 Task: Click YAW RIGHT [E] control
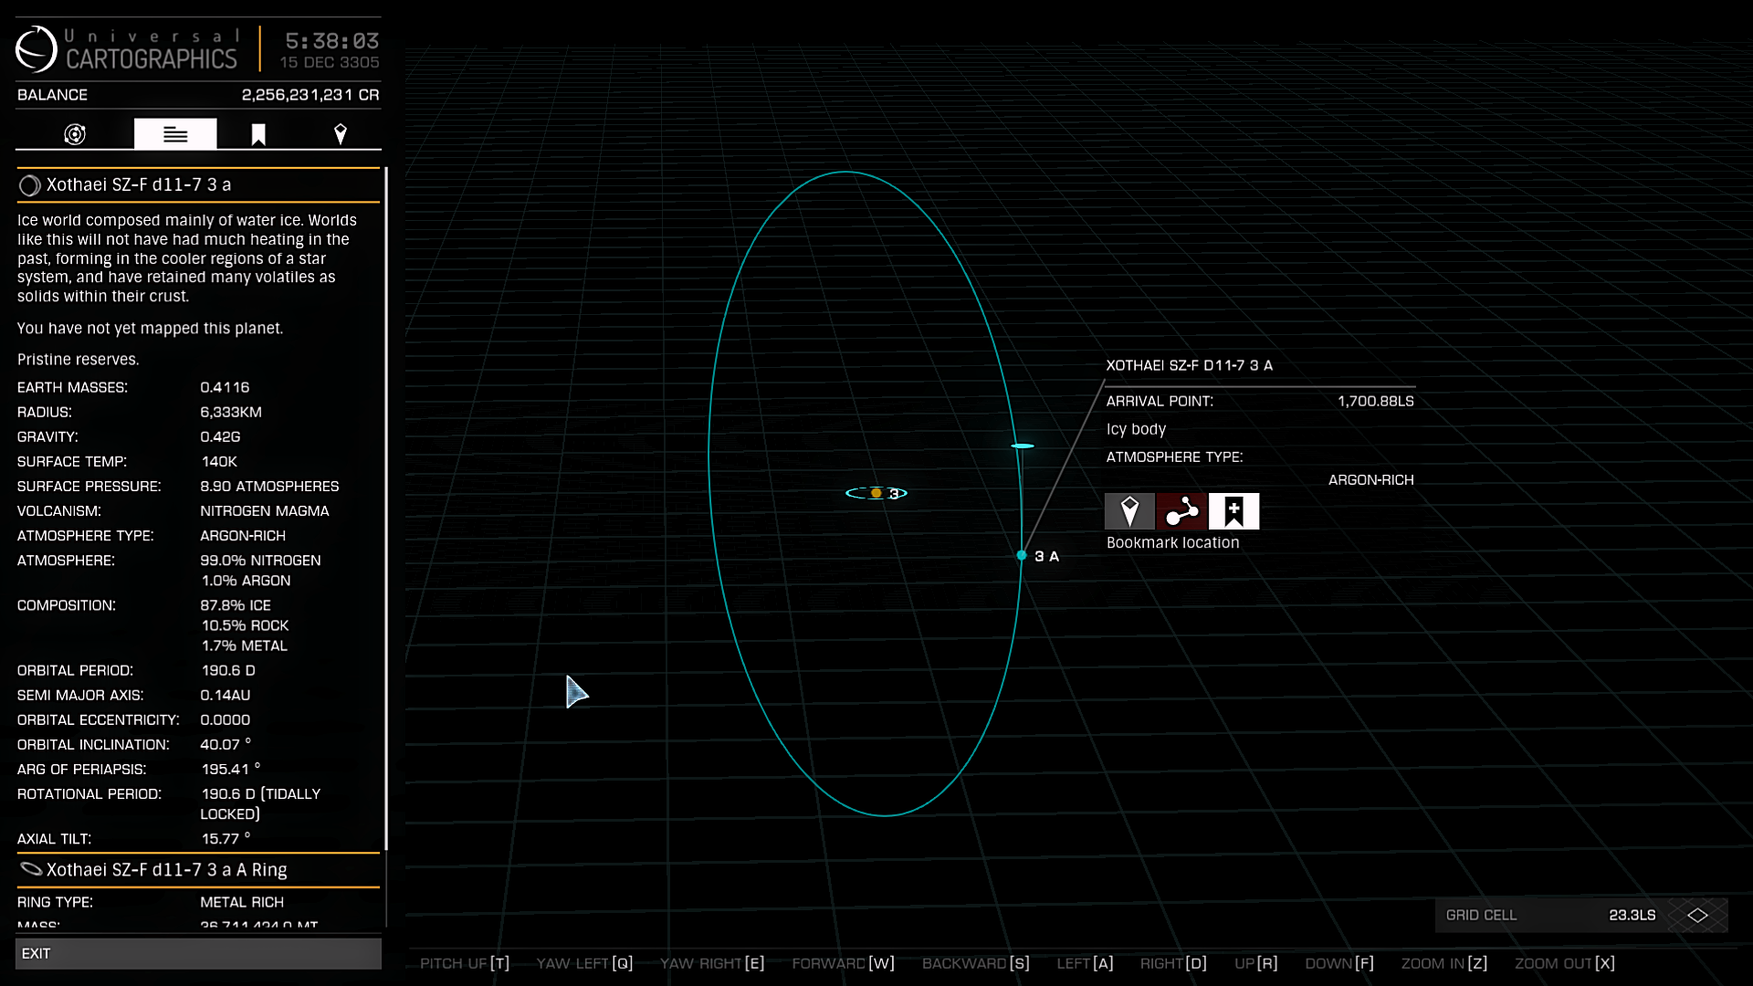[x=712, y=963]
